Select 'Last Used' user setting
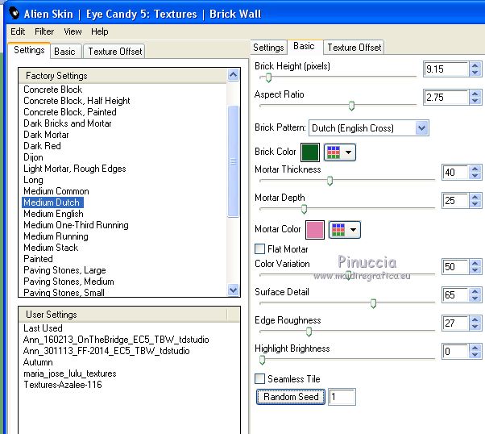 click(x=43, y=328)
